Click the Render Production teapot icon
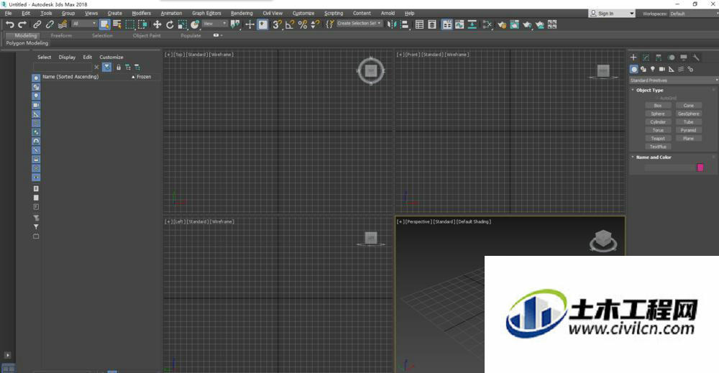The height and width of the screenshot is (373, 719). [527, 24]
